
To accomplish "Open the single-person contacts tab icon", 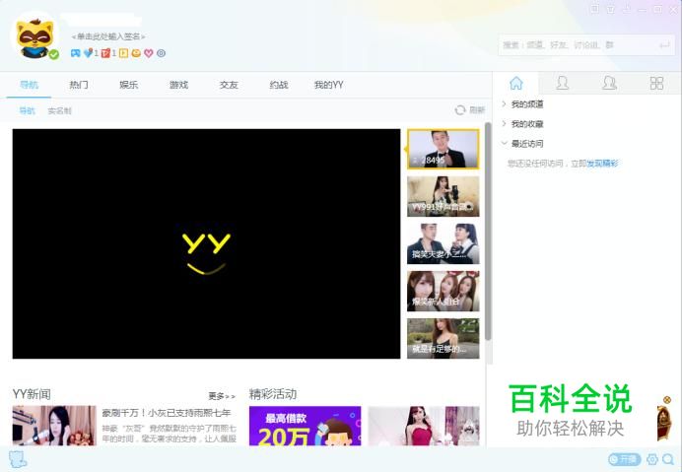I will pos(563,83).
